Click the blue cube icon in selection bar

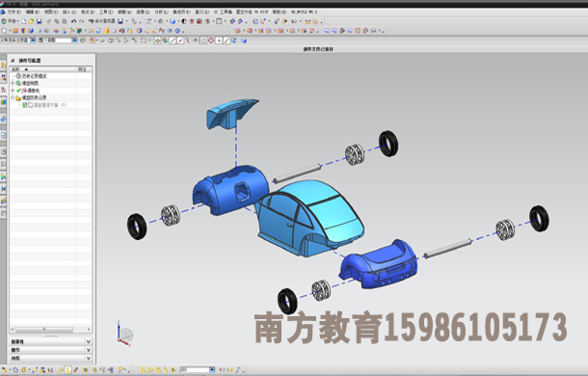click(243, 40)
